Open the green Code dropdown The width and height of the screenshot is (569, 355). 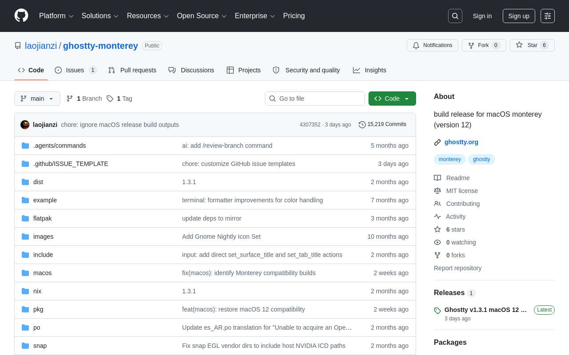click(392, 99)
